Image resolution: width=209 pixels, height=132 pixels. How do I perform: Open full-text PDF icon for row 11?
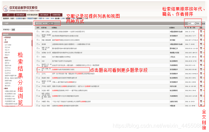point(201,74)
